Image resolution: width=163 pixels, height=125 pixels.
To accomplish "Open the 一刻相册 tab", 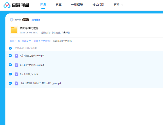I will (x=77, y=5).
